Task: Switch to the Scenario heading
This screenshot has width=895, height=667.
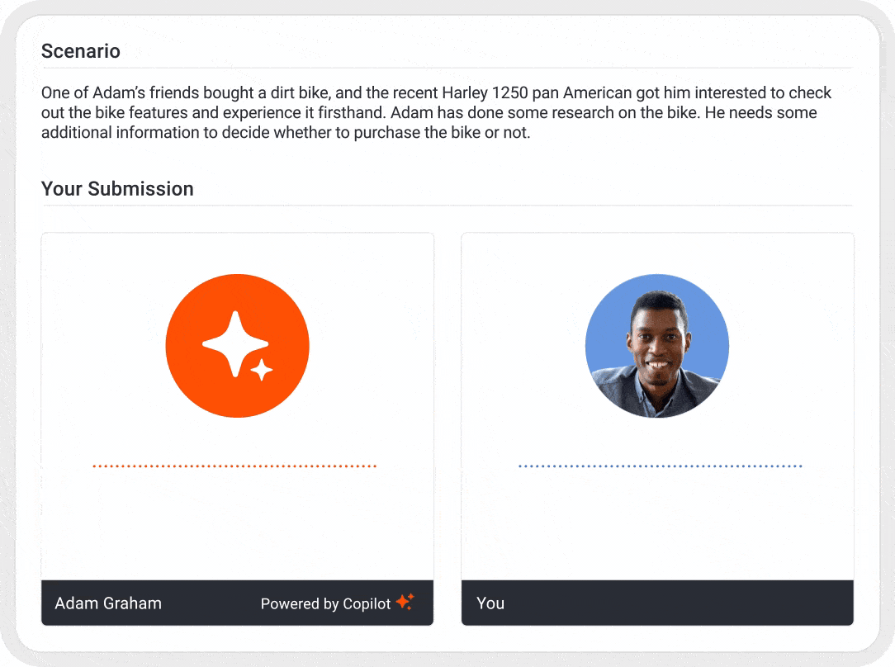Action: (81, 51)
